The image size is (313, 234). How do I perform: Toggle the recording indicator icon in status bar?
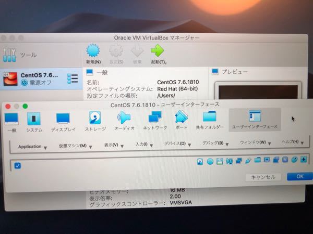click(x=276, y=160)
